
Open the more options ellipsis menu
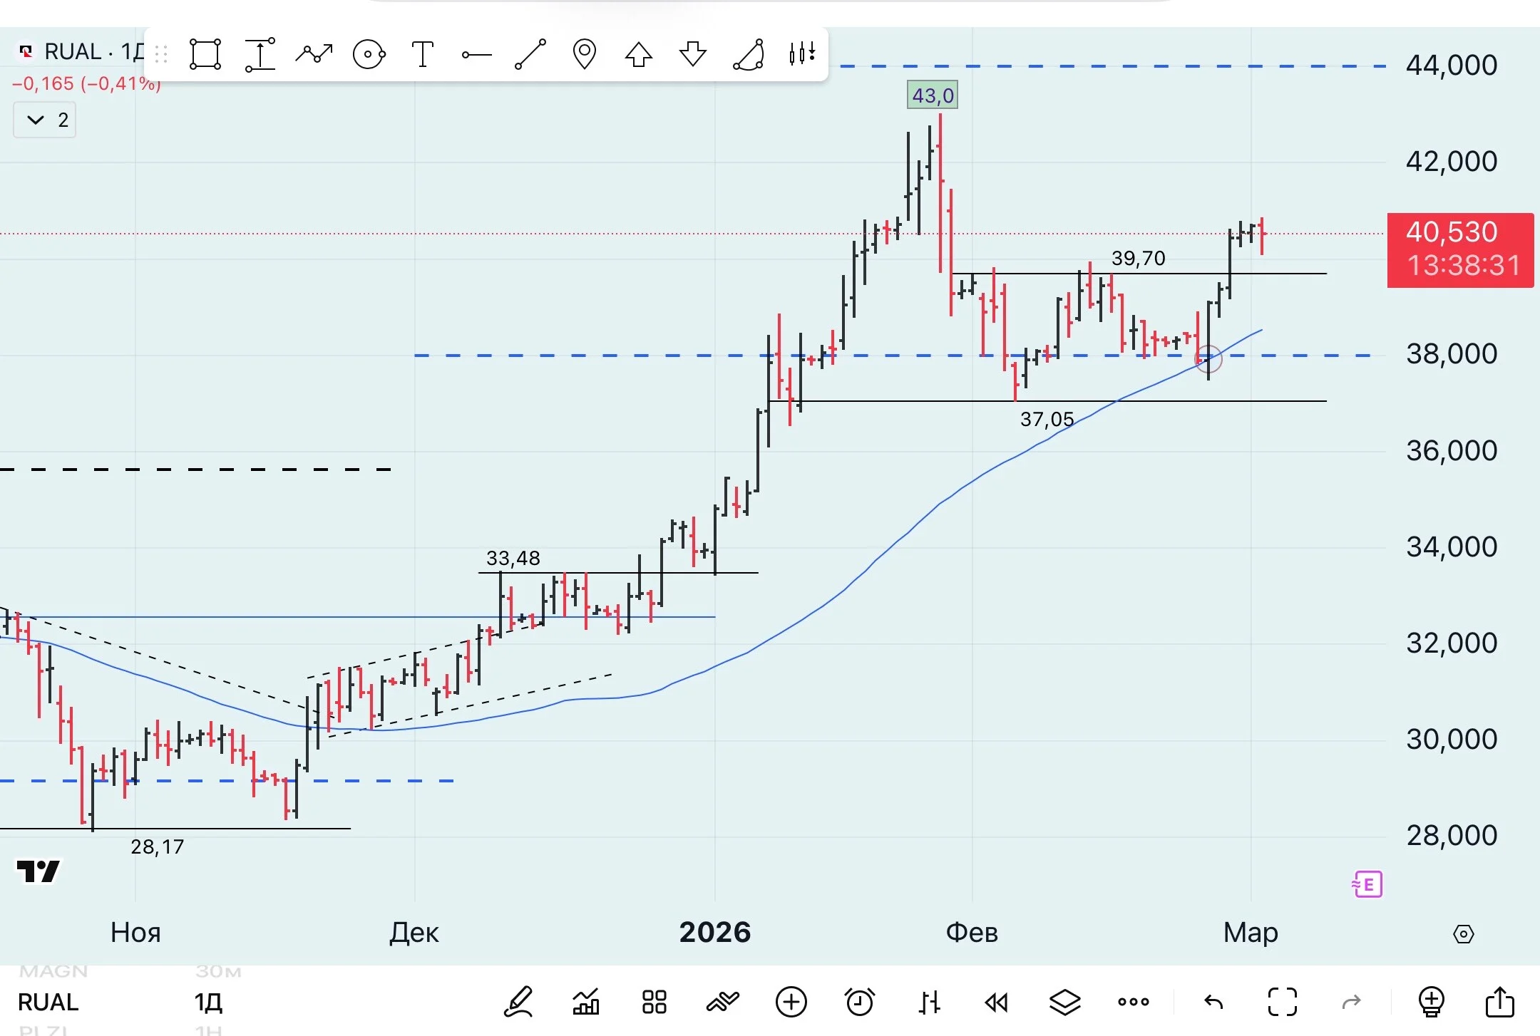click(1134, 1002)
